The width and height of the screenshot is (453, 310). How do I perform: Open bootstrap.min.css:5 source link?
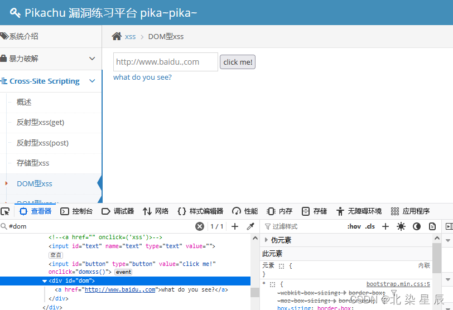coord(398,284)
